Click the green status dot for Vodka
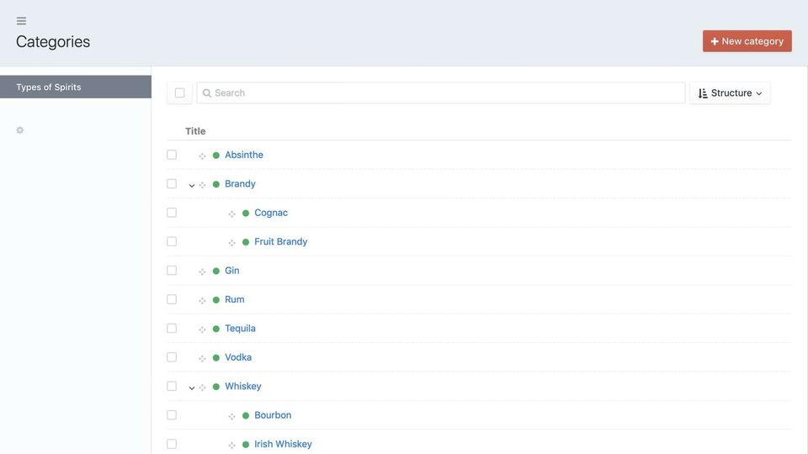This screenshot has width=808, height=454. (216, 357)
